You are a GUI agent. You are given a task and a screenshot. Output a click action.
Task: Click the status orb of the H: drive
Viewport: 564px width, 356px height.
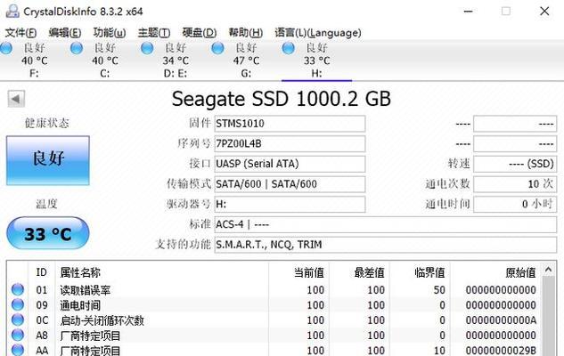point(288,48)
